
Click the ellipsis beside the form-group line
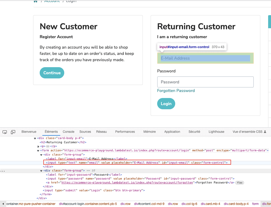[x=2, y=171]
